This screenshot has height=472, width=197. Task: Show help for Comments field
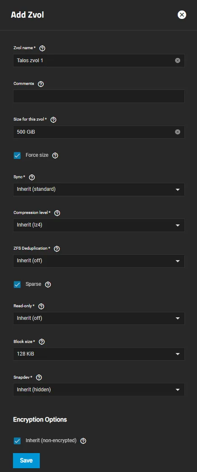[x=41, y=84]
